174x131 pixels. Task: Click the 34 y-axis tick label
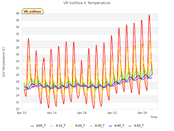(17, 27)
